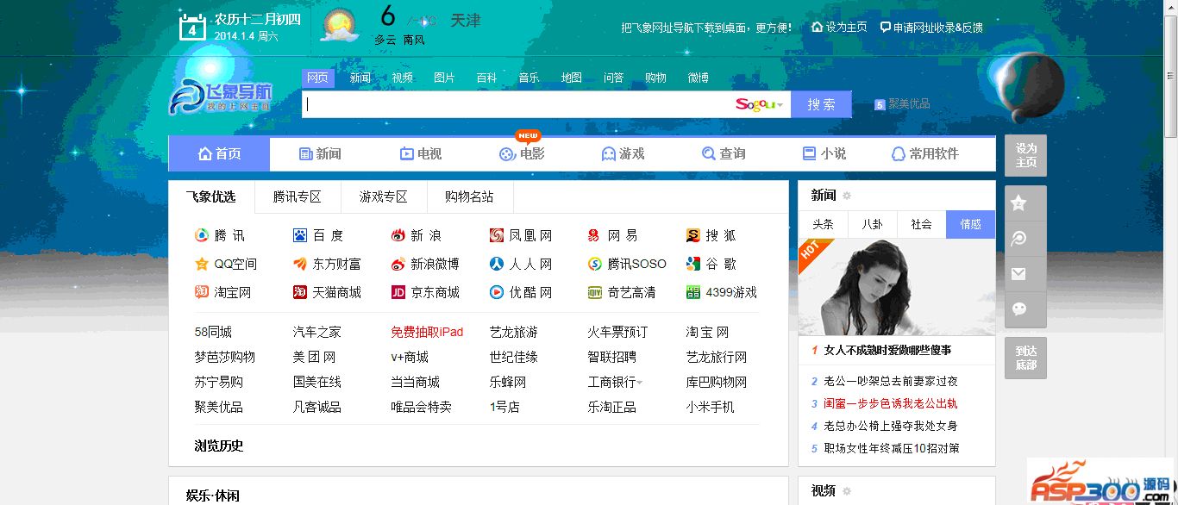Select the 地图 search type
Screen dimensions: 1178x505
pyautogui.click(x=572, y=78)
